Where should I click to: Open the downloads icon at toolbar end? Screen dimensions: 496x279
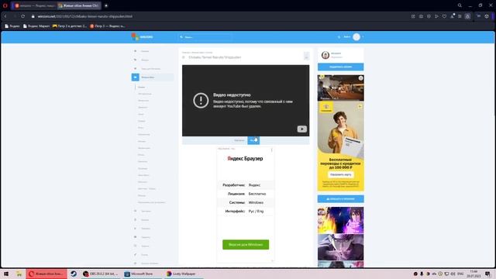(x=487, y=16)
